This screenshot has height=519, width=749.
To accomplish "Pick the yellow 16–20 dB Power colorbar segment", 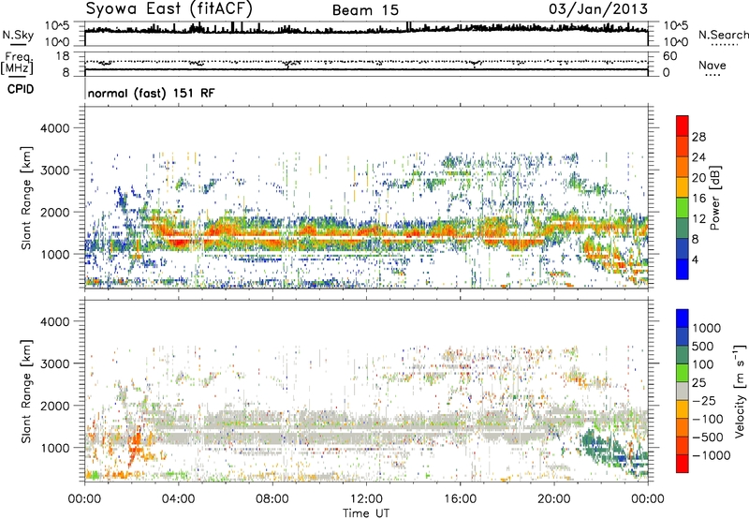I will (683, 187).
